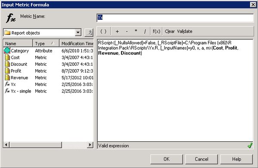Click the Attribute type cell for Category
This screenshot has height=168, width=258.
(44, 51)
